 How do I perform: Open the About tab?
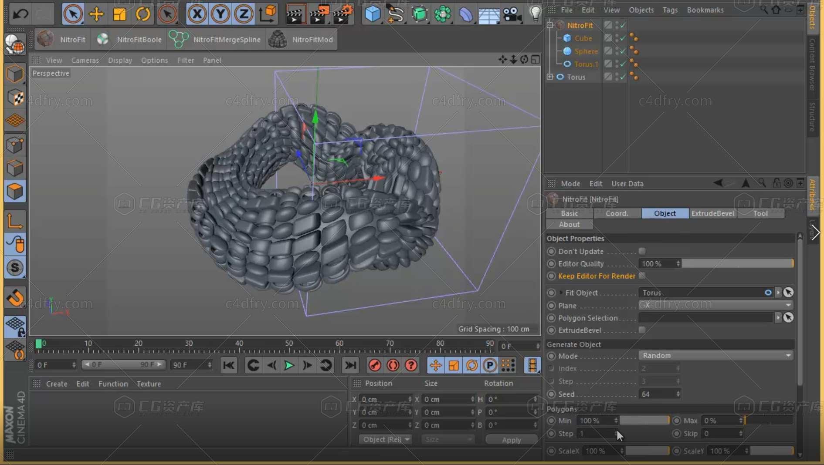pyautogui.click(x=569, y=224)
